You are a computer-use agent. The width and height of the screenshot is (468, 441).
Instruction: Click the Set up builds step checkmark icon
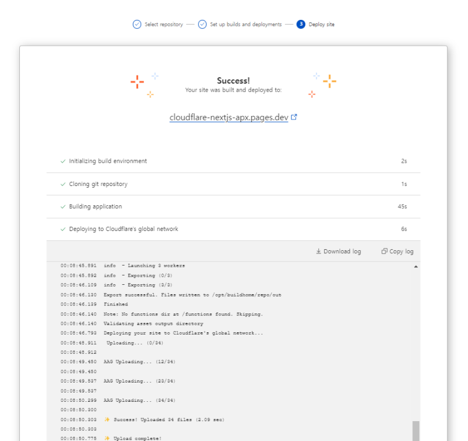click(x=202, y=24)
